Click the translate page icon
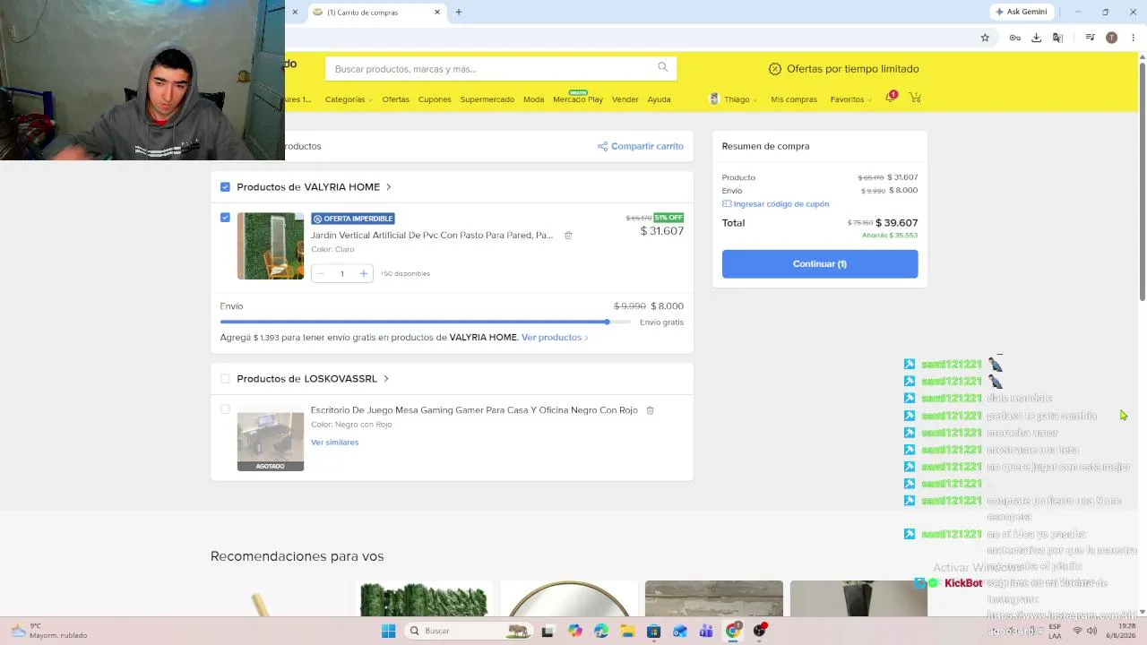 click(1057, 38)
